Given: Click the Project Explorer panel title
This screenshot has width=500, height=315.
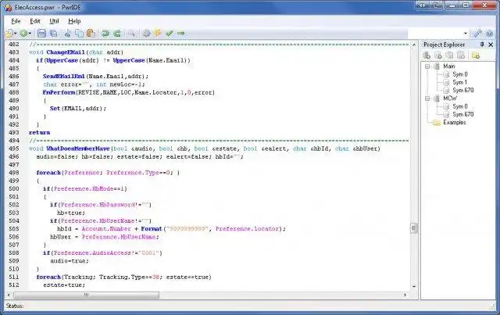Looking at the screenshot, I should tap(444, 45).
